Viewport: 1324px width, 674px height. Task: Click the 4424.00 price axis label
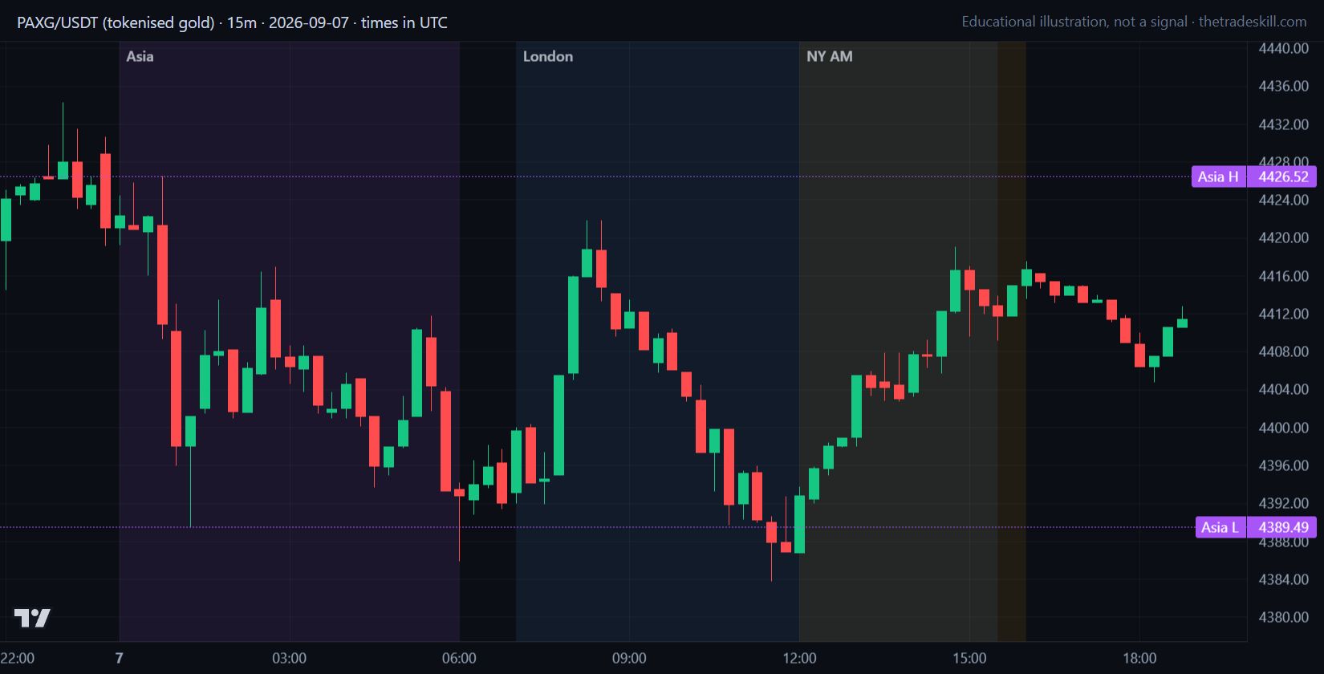pyautogui.click(x=1284, y=200)
